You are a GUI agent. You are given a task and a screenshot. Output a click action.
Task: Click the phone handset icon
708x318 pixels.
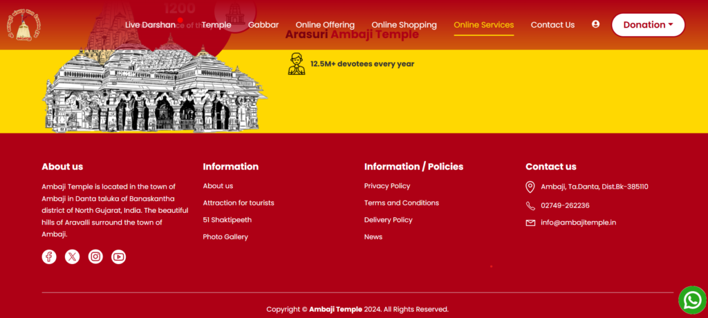[x=530, y=205]
